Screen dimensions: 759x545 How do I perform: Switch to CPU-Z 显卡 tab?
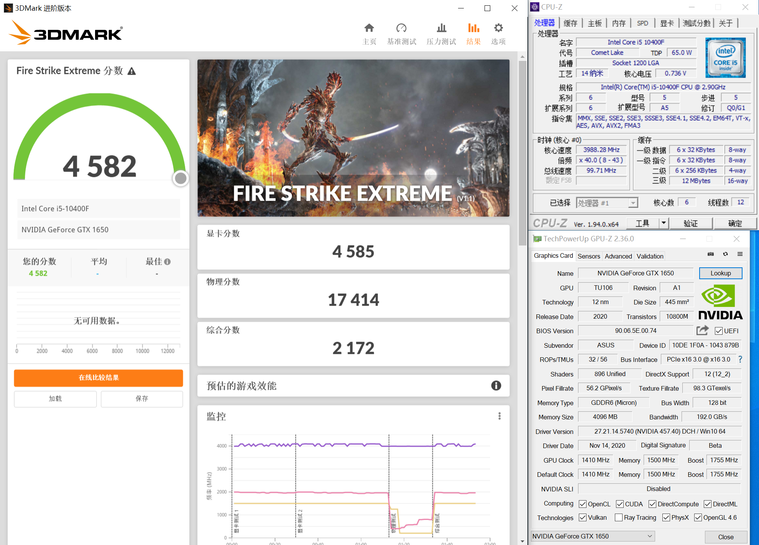pos(667,23)
